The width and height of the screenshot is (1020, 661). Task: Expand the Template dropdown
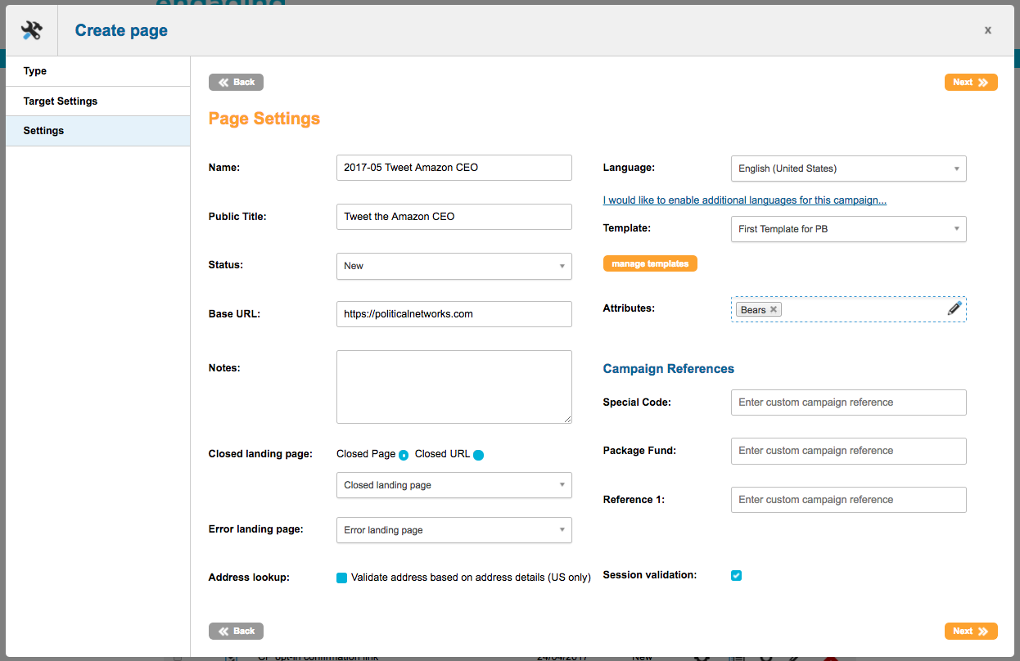pos(848,229)
